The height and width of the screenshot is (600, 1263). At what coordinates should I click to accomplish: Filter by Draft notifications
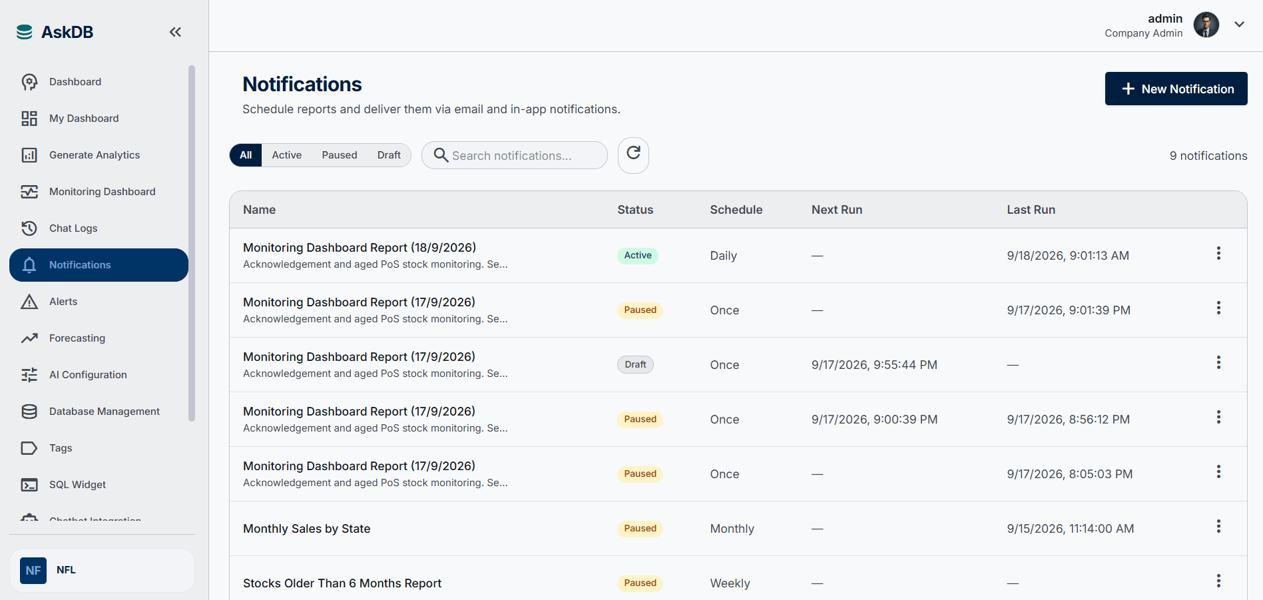[389, 155]
